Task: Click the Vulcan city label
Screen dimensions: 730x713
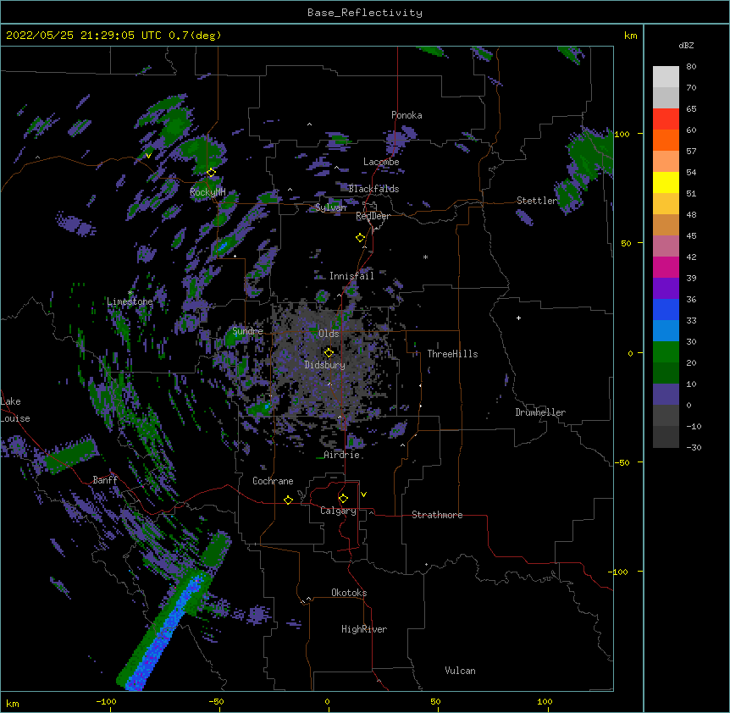Action: point(460,671)
